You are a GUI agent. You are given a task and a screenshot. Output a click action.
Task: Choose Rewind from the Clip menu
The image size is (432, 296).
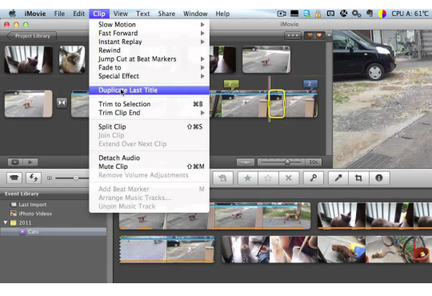coord(149,50)
